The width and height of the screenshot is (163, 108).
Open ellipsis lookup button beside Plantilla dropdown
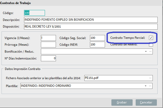(150, 86)
